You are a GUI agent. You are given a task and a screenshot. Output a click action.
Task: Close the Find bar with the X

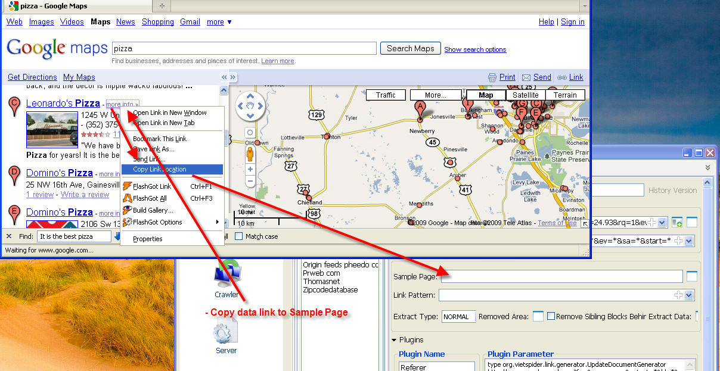[x=9, y=236]
